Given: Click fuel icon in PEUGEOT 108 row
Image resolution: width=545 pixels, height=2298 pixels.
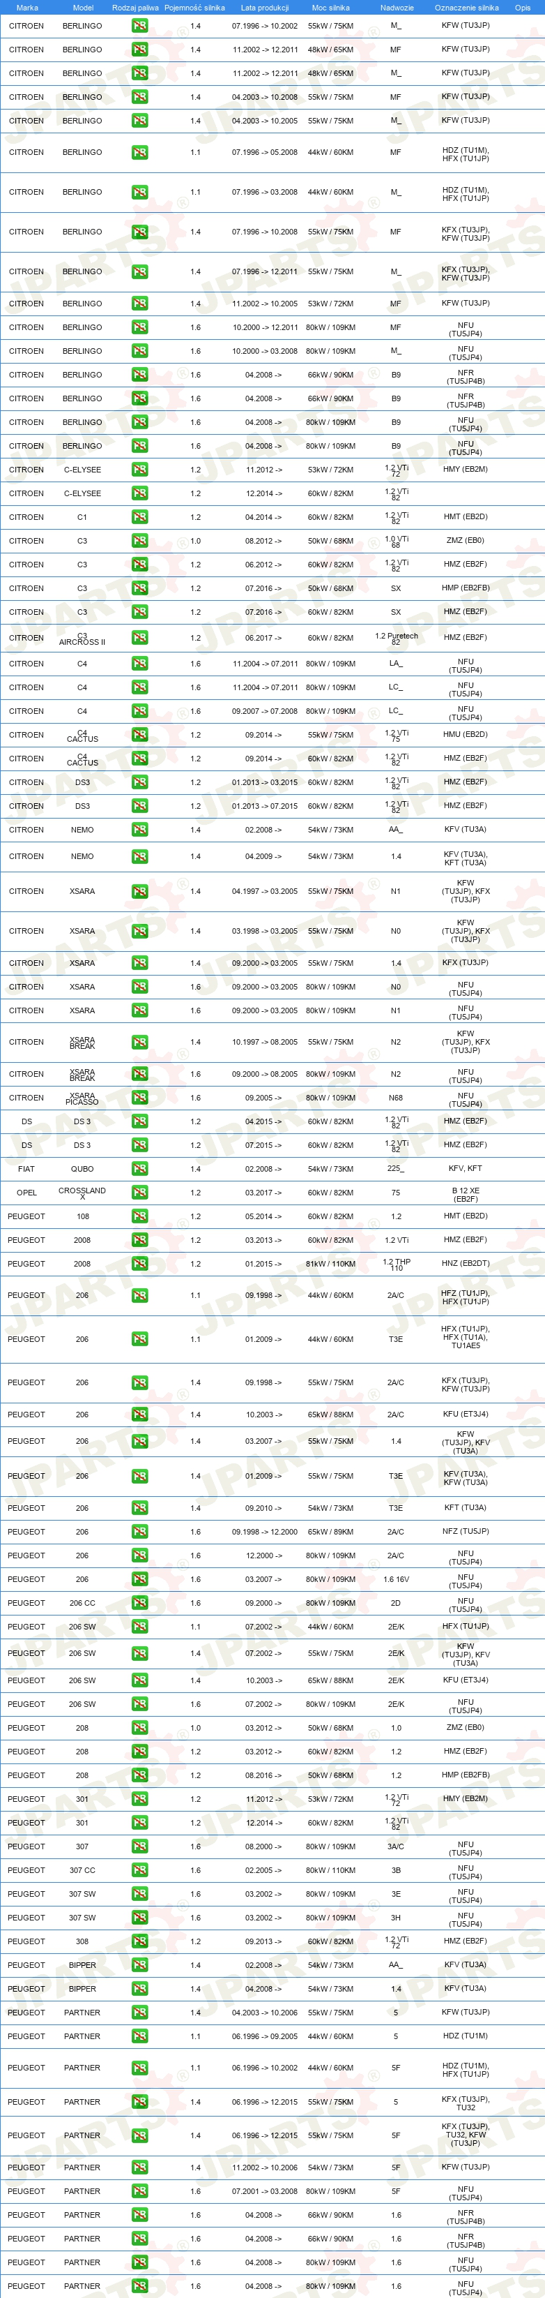Looking at the screenshot, I should 140,1217.
